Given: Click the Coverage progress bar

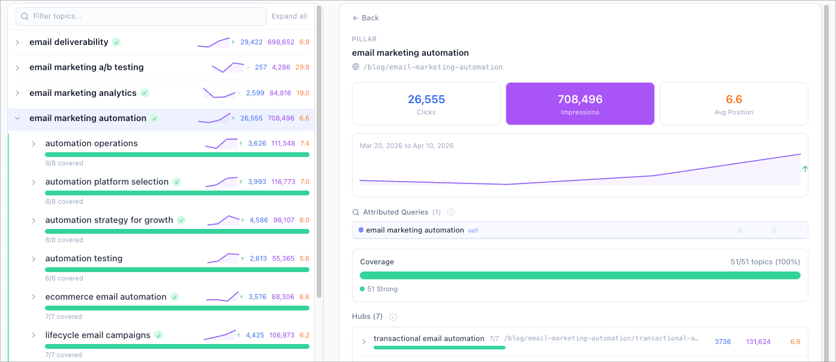Looking at the screenshot, I should [x=580, y=275].
